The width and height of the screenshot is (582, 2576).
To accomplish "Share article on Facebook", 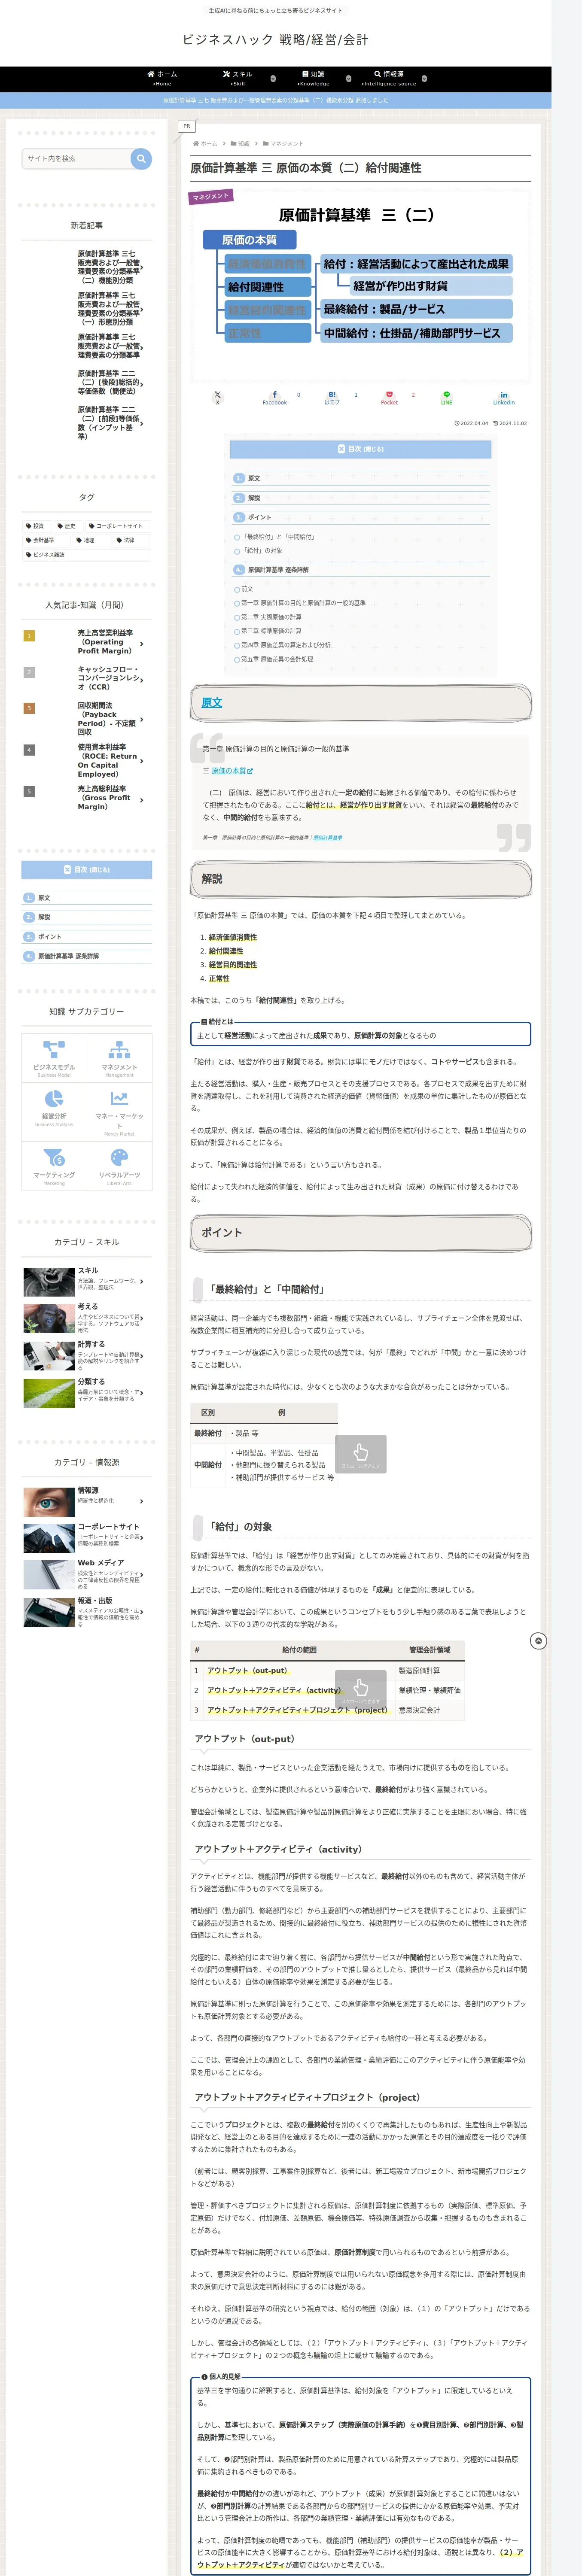I will pos(275,398).
